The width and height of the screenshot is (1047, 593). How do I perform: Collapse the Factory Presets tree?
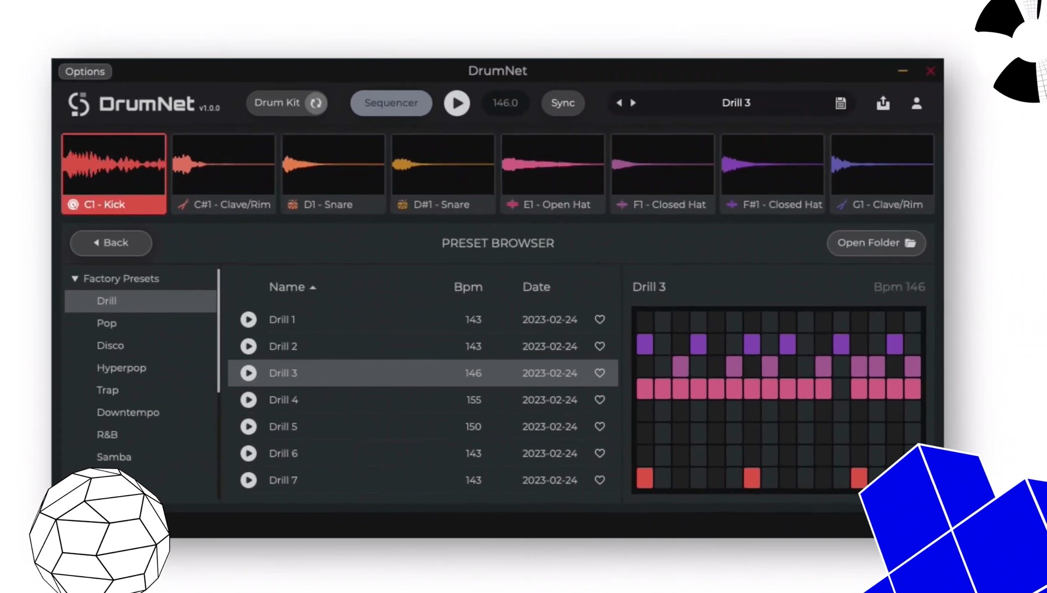click(x=75, y=279)
